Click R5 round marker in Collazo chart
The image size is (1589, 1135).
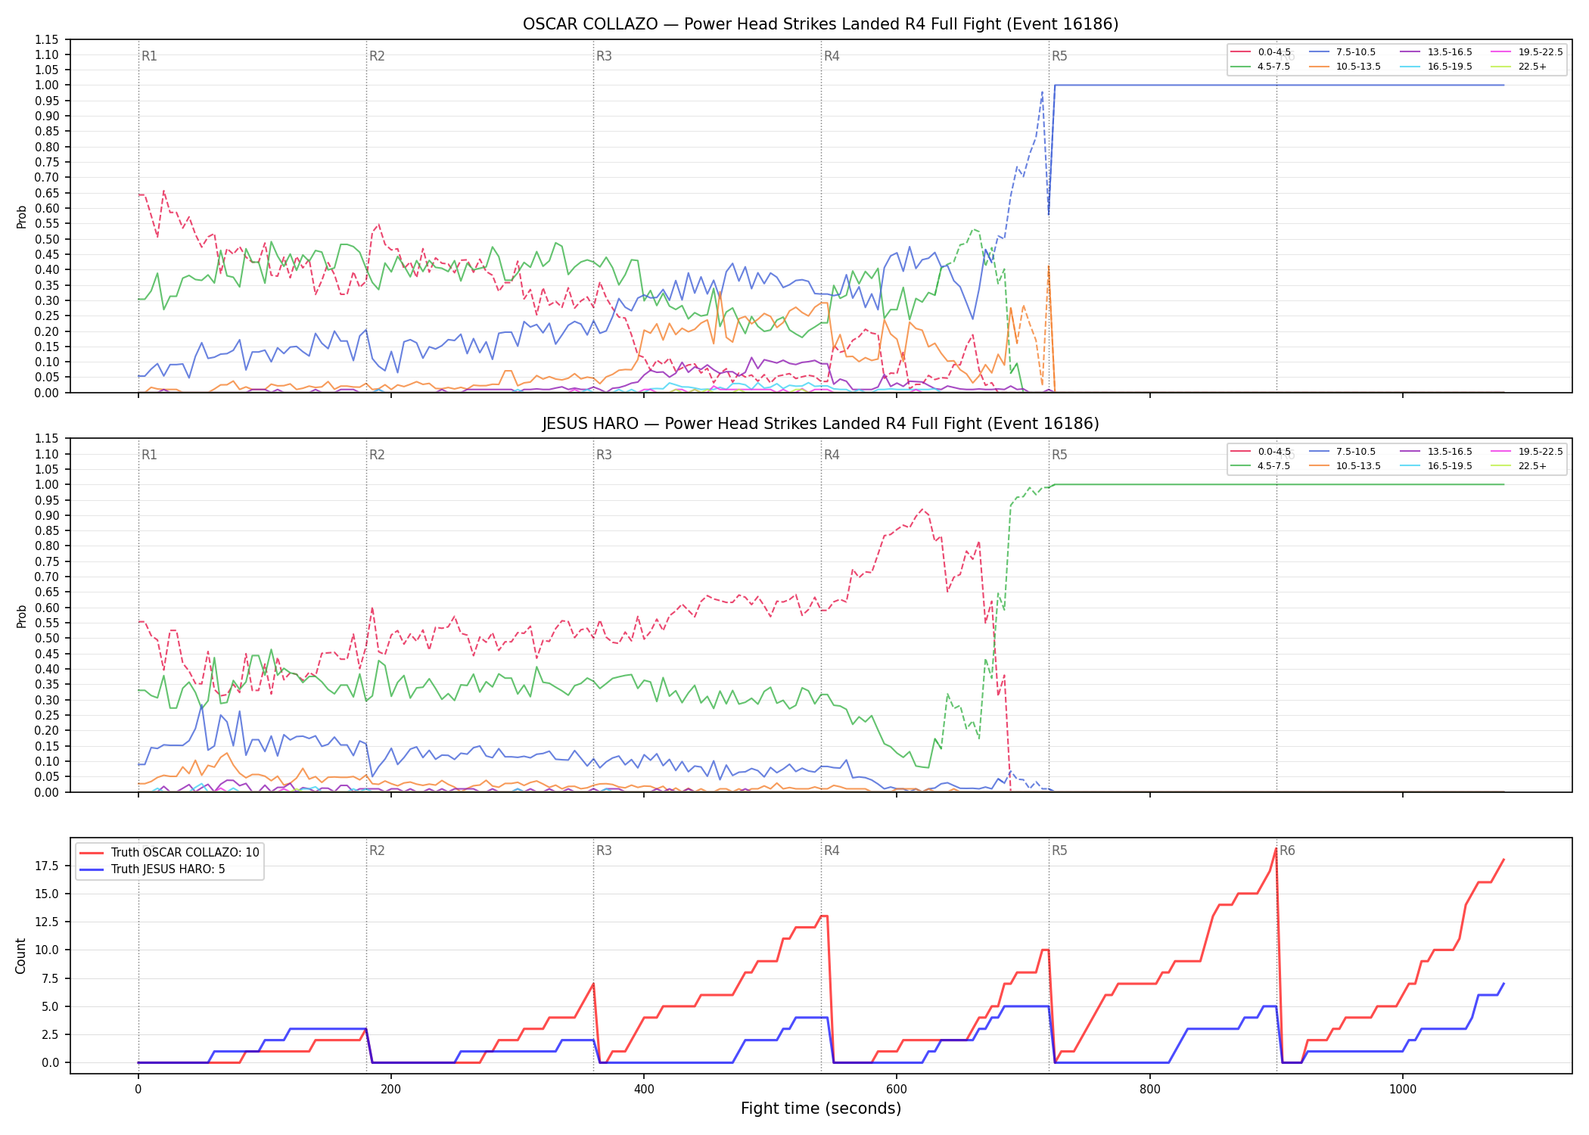point(1059,56)
